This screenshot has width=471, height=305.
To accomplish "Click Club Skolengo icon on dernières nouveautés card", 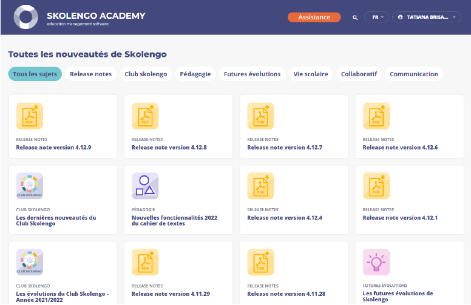I will click(x=29, y=186).
